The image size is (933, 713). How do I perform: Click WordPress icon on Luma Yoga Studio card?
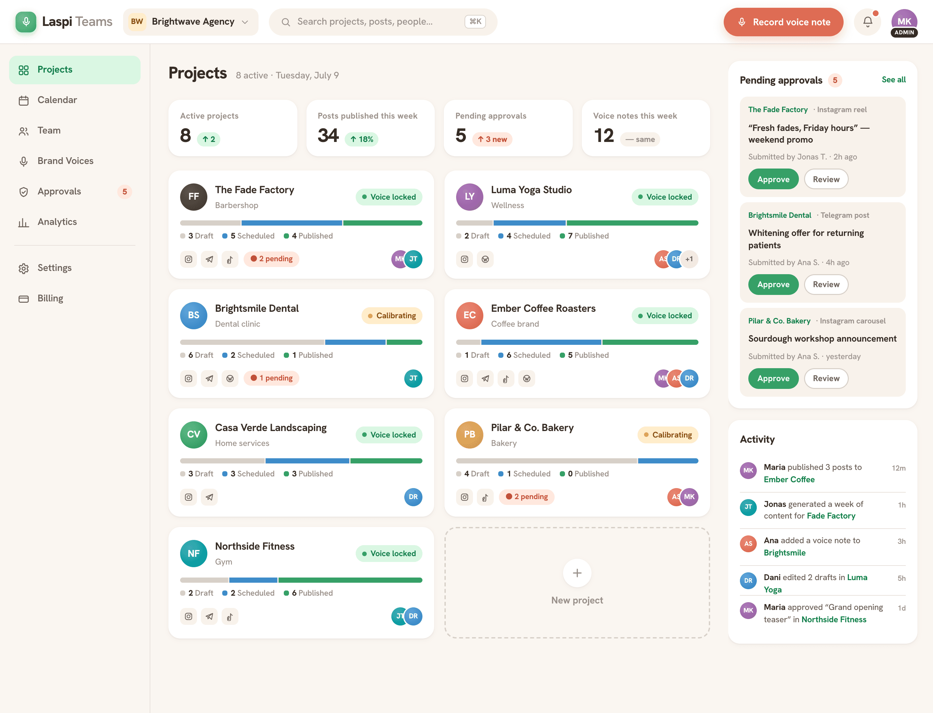(x=485, y=259)
